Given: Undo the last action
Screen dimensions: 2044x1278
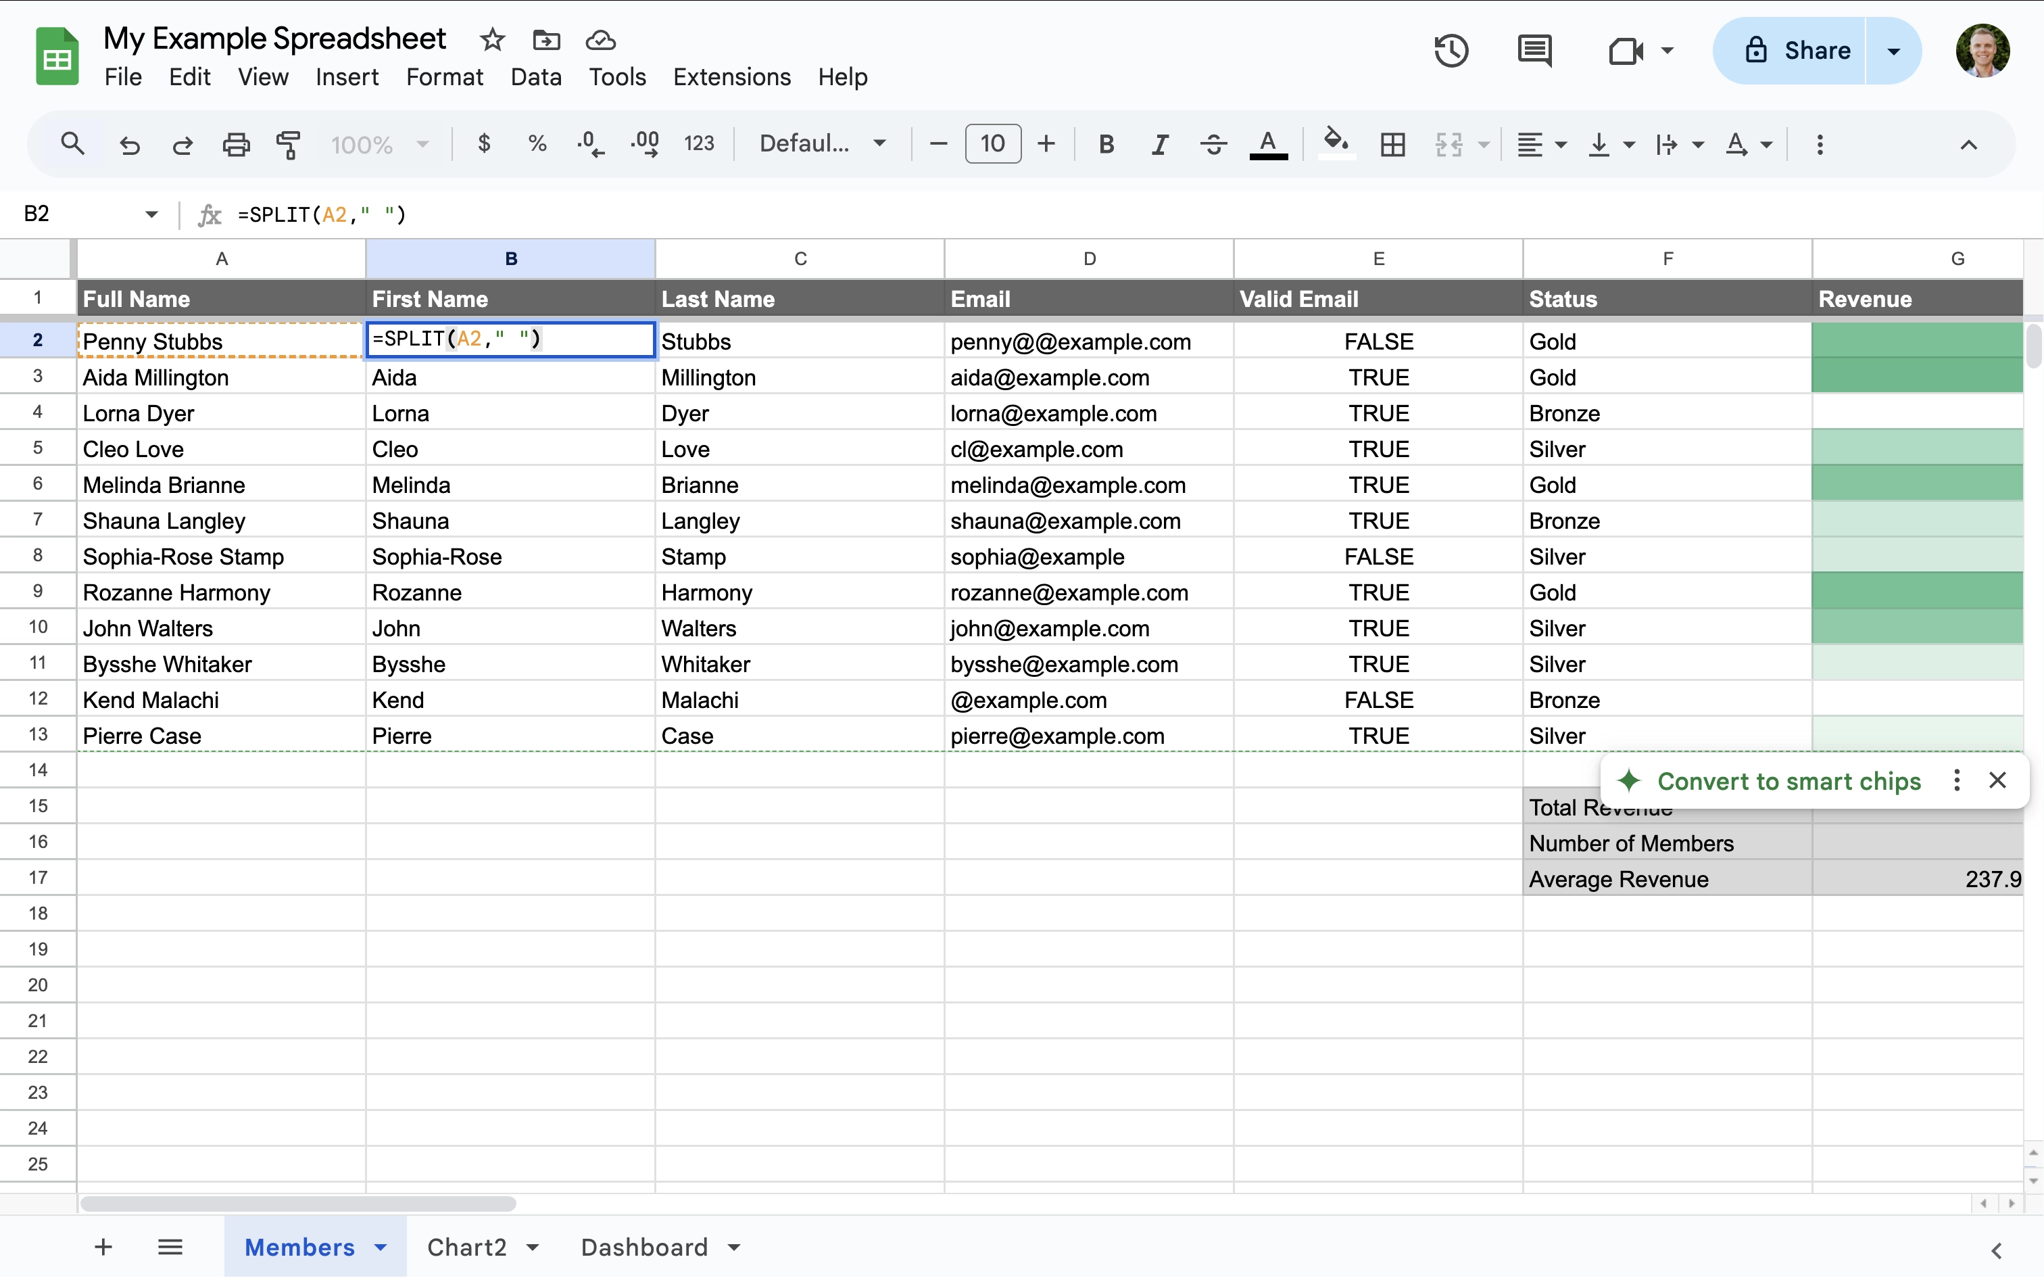Looking at the screenshot, I should [x=128, y=143].
